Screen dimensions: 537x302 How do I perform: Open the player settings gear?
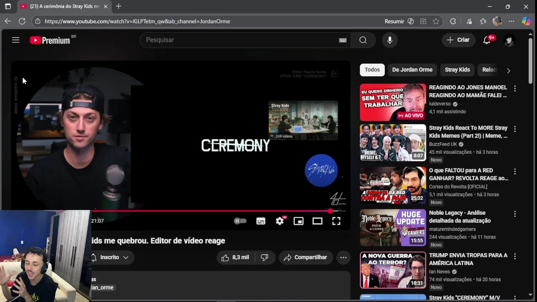pos(280,221)
